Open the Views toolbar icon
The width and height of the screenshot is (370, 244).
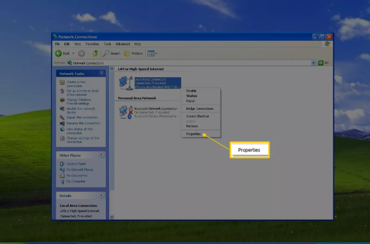tap(151, 53)
